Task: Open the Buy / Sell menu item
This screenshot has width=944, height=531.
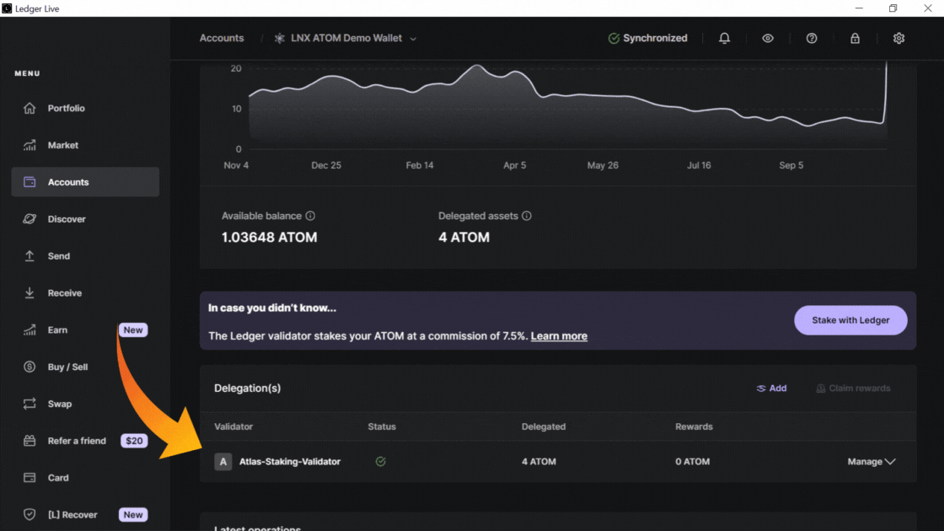Action: pyautogui.click(x=67, y=367)
